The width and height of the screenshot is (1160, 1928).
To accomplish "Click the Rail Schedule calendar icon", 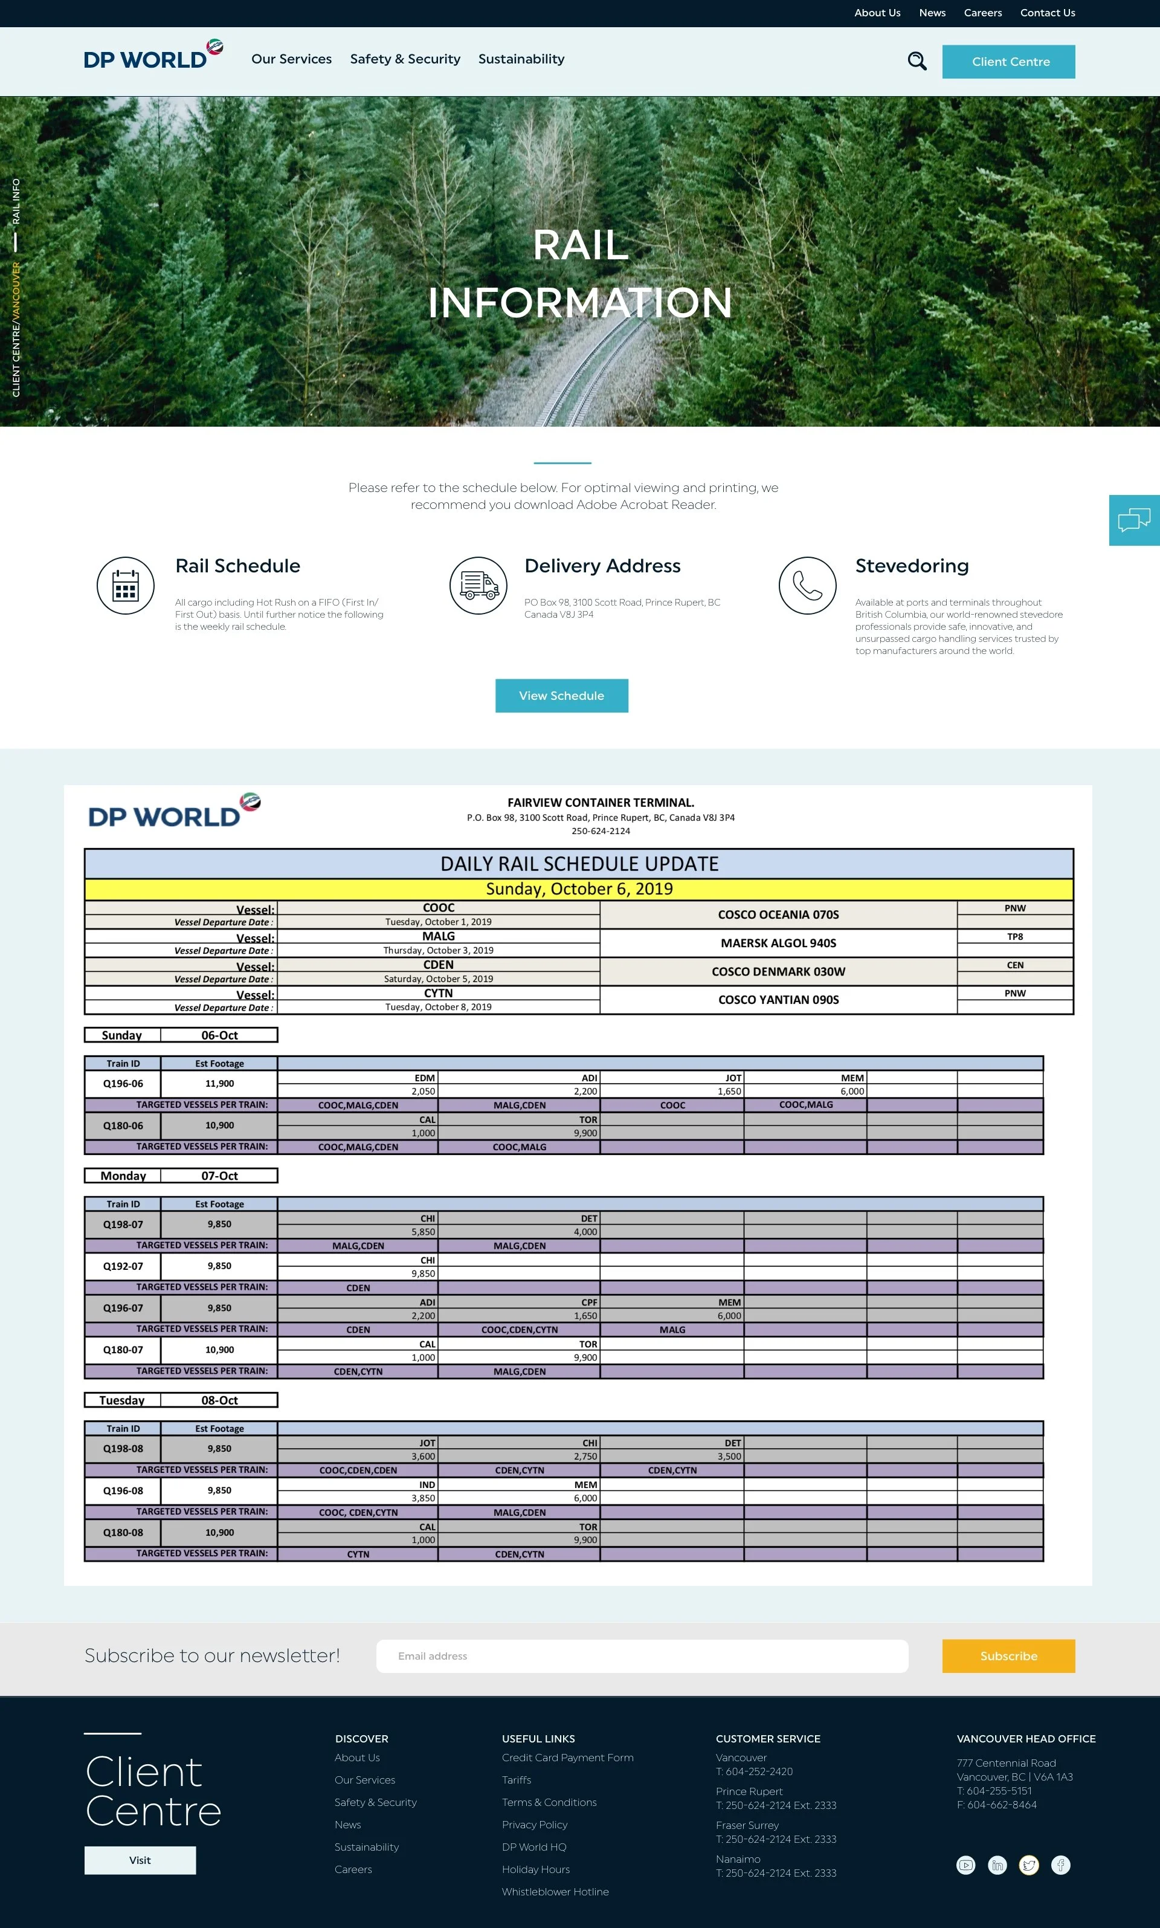I will 125,586.
